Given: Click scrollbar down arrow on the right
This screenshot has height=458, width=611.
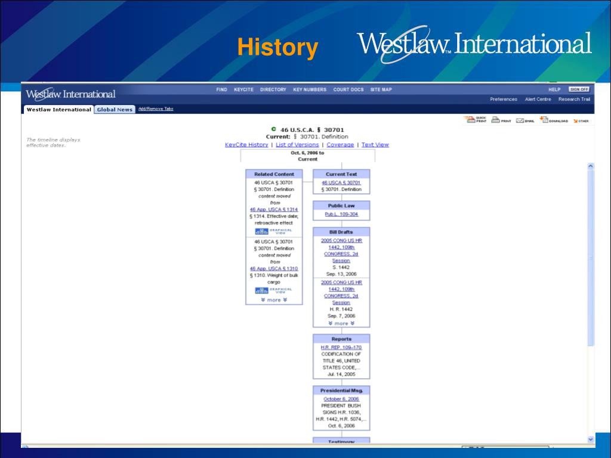Looking at the screenshot, I should [590, 440].
